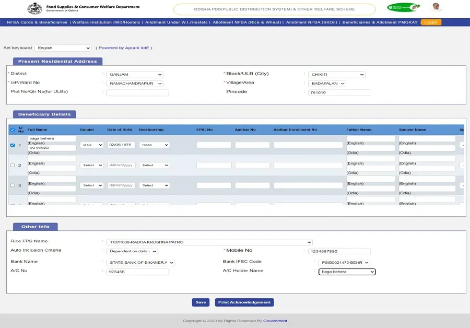Open Block/ULB dropdown showing CHIKITI
Screen dimensions: 470x328
[x=337, y=74]
